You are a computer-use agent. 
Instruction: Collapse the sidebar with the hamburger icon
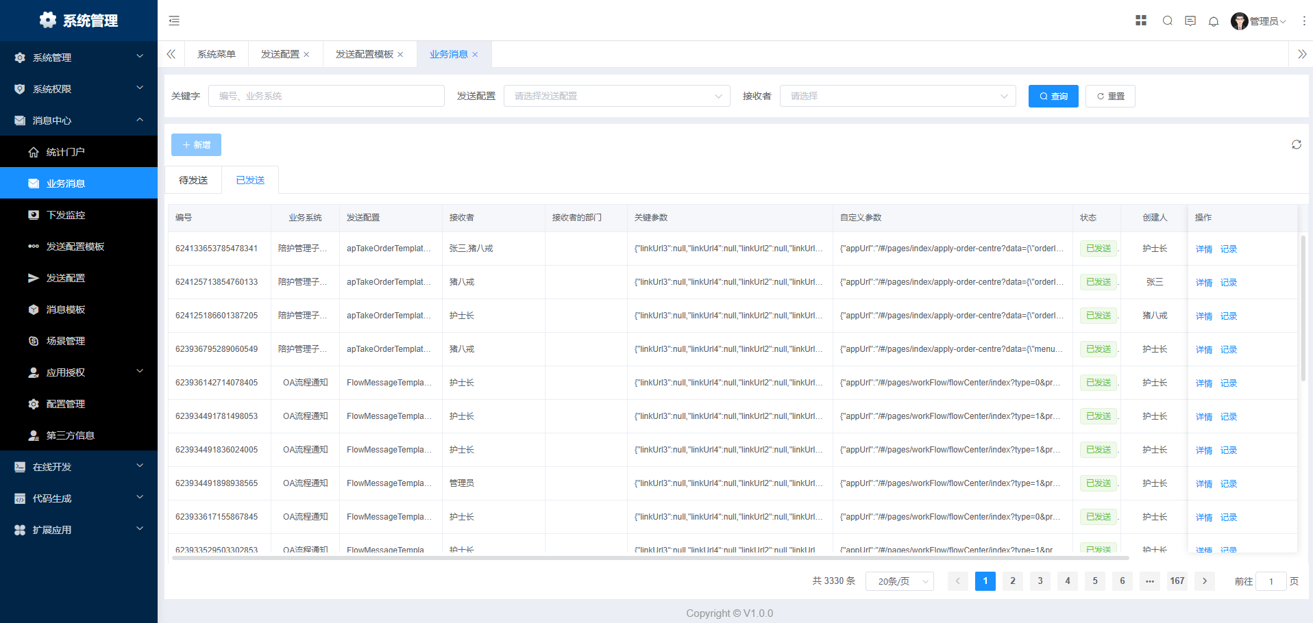pos(174,21)
